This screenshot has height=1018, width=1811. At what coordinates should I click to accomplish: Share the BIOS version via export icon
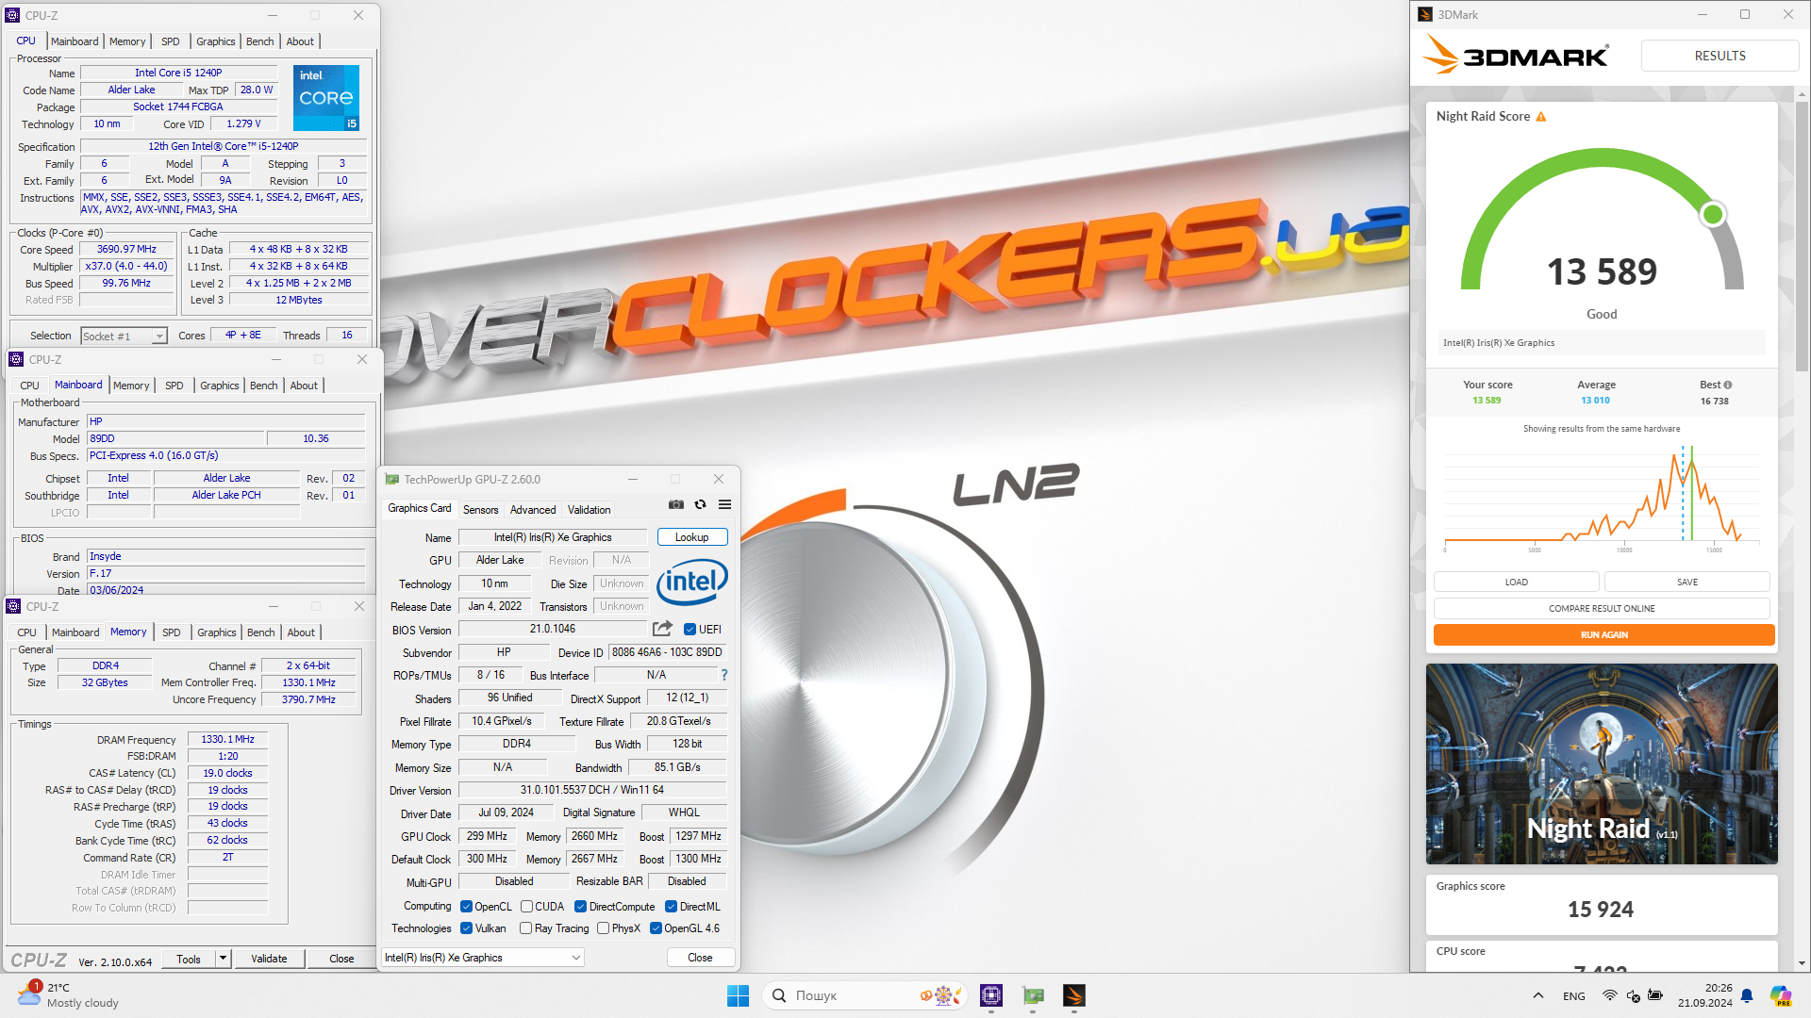pos(662,629)
